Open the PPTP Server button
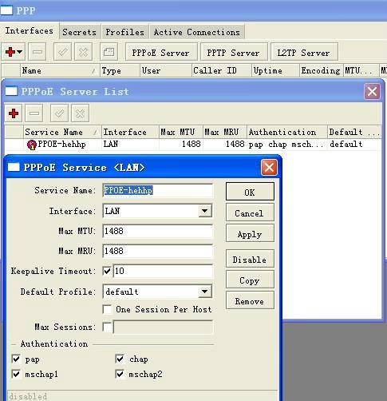Screen dimensions: 387x401 click(x=233, y=53)
